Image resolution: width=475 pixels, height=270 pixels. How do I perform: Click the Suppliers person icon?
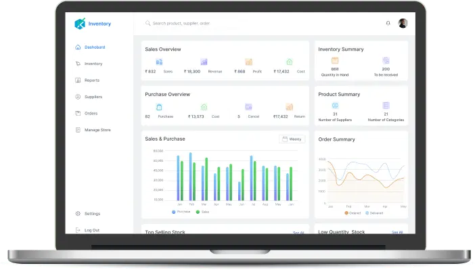pos(78,97)
